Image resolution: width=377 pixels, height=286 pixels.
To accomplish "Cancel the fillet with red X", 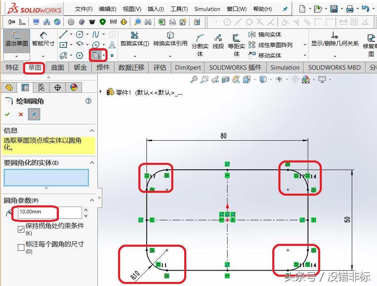I will (x=21, y=115).
